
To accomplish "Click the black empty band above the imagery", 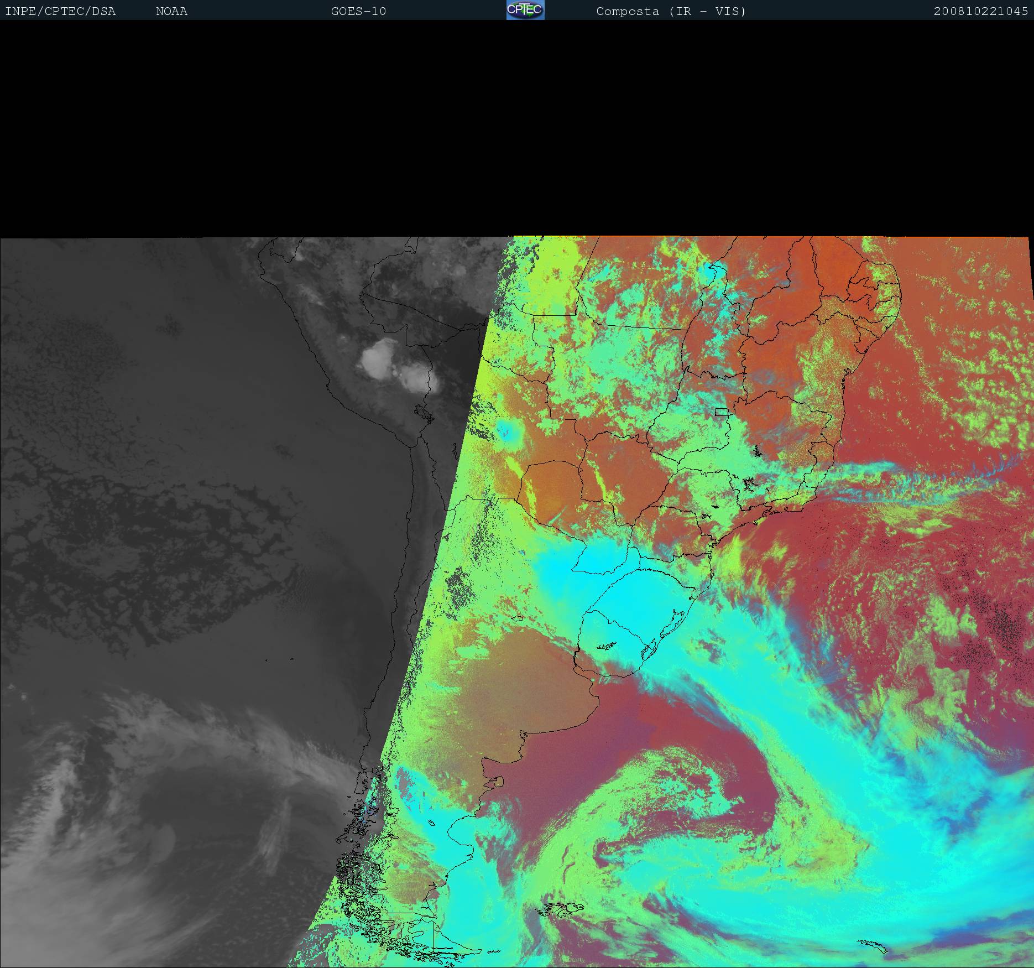I will pyautogui.click(x=517, y=127).
